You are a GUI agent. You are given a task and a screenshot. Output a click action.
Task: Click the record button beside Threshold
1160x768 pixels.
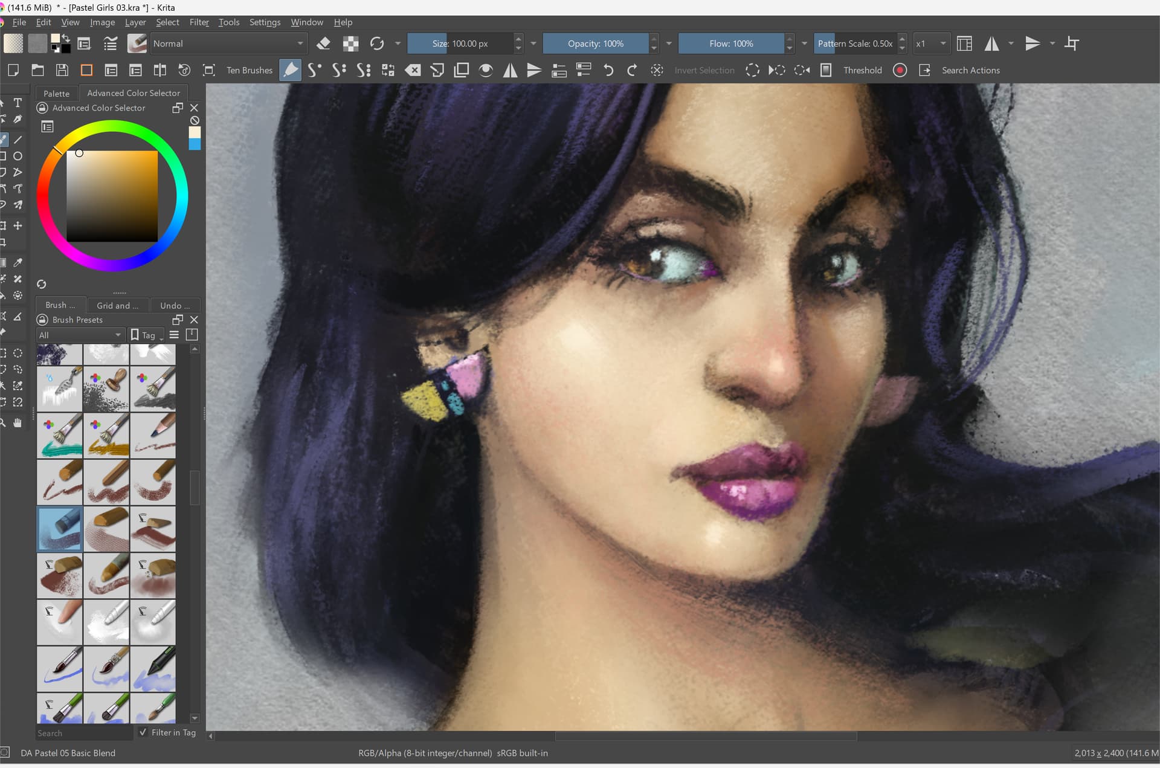coord(900,70)
